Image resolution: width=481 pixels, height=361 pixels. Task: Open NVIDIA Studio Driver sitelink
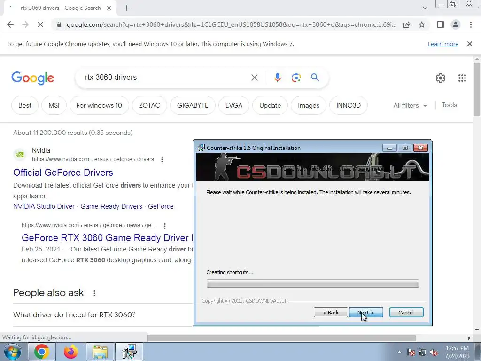[x=44, y=207]
